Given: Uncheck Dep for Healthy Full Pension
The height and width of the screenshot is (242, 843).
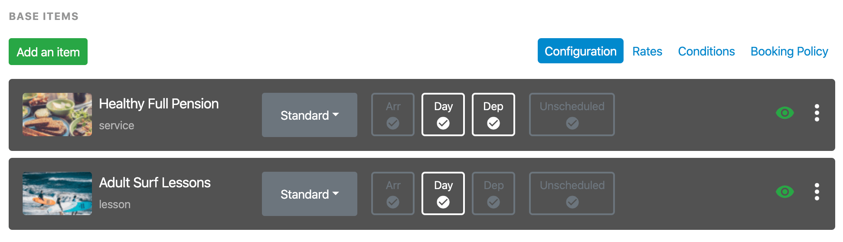Looking at the screenshot, I should click(x=493, y=114).
